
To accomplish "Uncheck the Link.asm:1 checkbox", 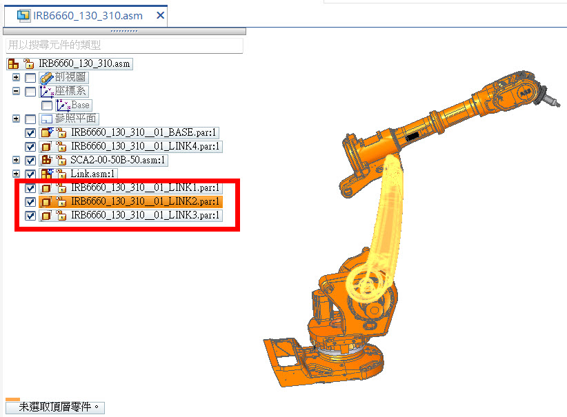I will [x=30, y=174].
